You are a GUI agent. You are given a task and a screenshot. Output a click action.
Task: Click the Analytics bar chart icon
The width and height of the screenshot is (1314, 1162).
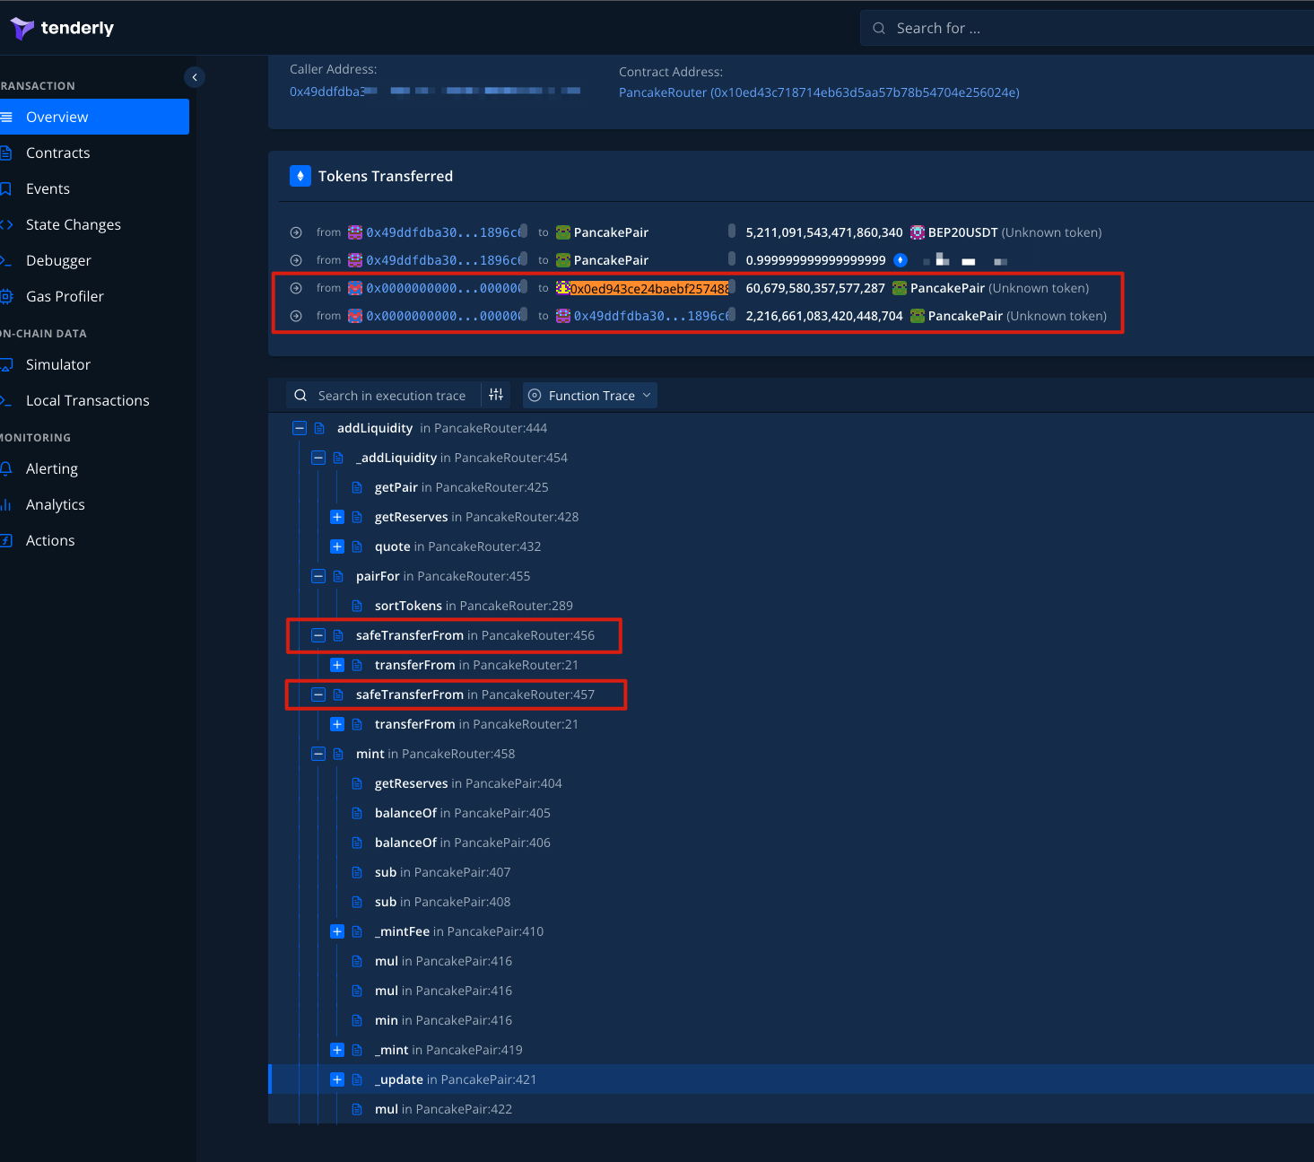coord(6,504)
